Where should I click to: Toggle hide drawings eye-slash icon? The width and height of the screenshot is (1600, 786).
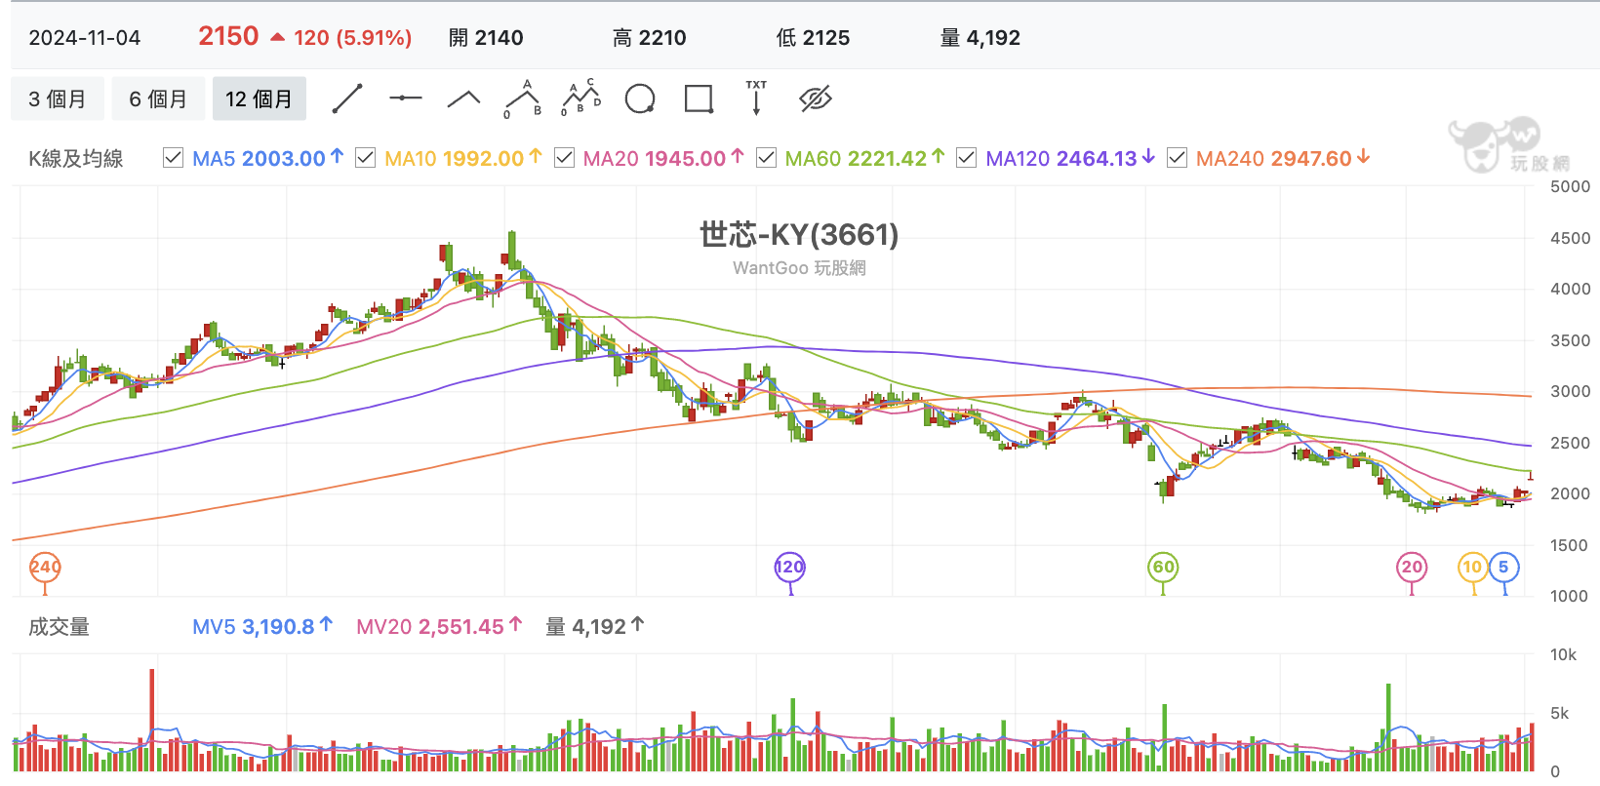pyautogui.click(x=815, y=98)
